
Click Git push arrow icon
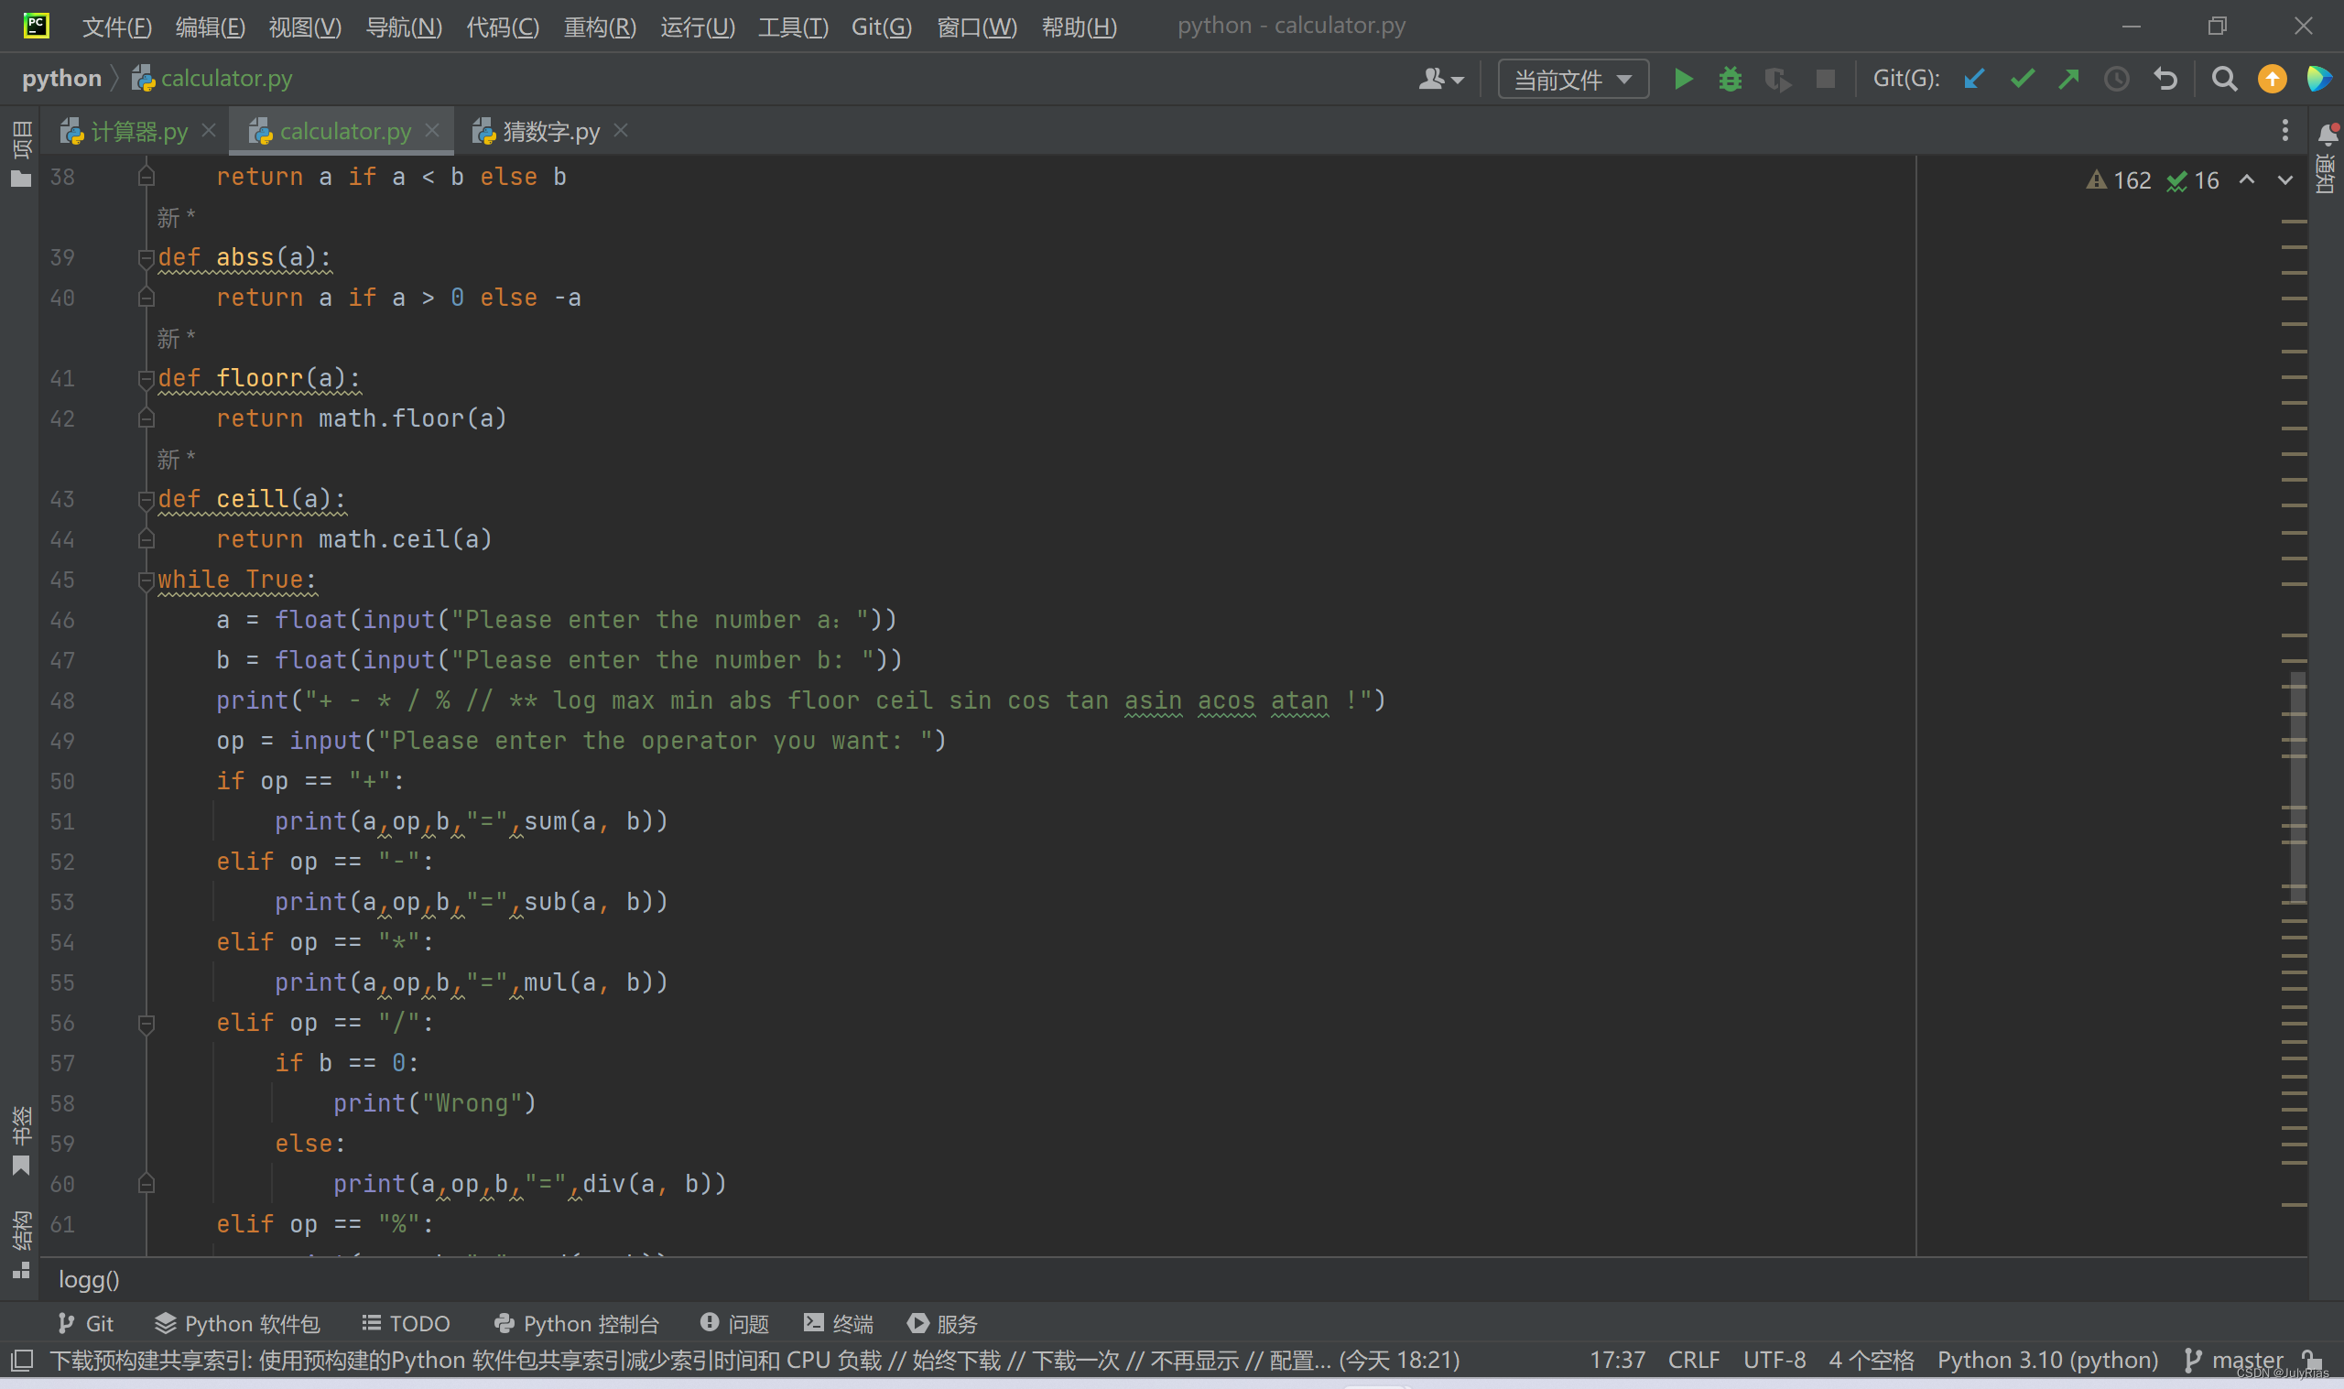(2069, 80)
